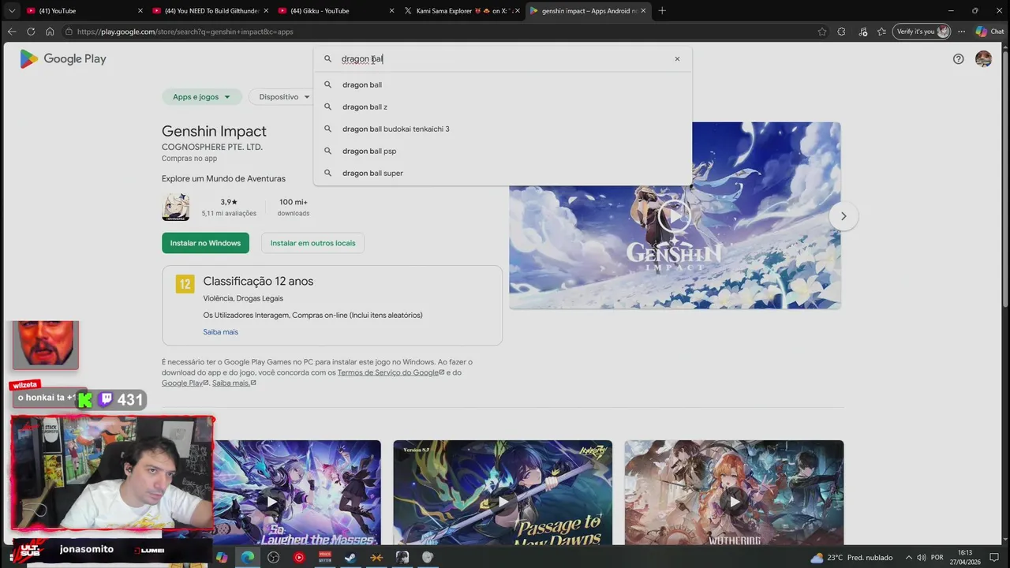
Task: Play the 'Laughed the Masses' video thumbnail
Action: point(271,502)
